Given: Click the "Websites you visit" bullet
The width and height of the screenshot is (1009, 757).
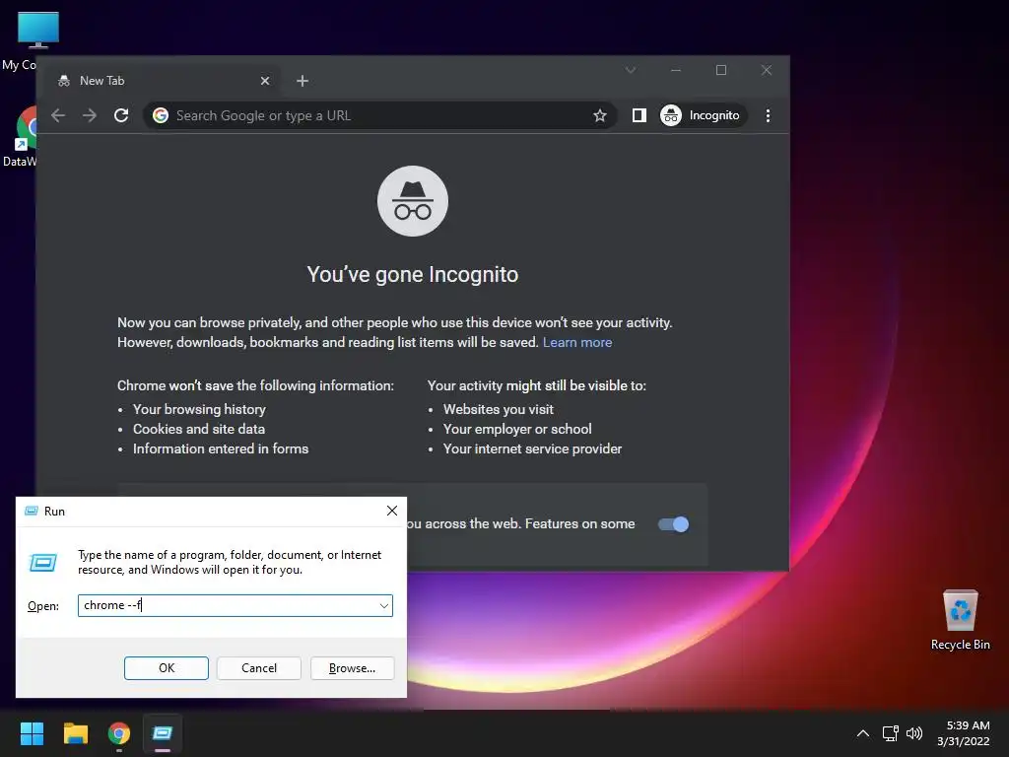Looking at the screenshot, I should pos(498,409).
